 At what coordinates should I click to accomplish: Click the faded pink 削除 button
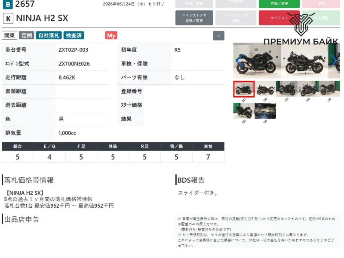click(x=321, y=4)
